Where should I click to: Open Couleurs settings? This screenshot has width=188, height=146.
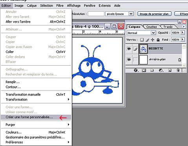[36, 132]
